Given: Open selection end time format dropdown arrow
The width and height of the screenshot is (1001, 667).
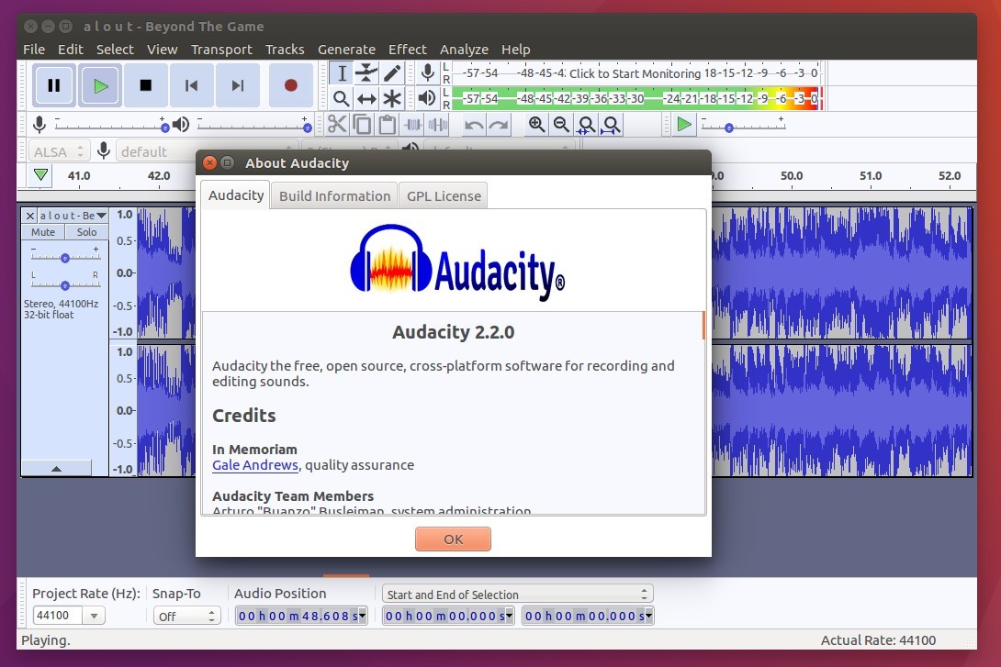Looking at the screenshot, I should tap(649, 616).
